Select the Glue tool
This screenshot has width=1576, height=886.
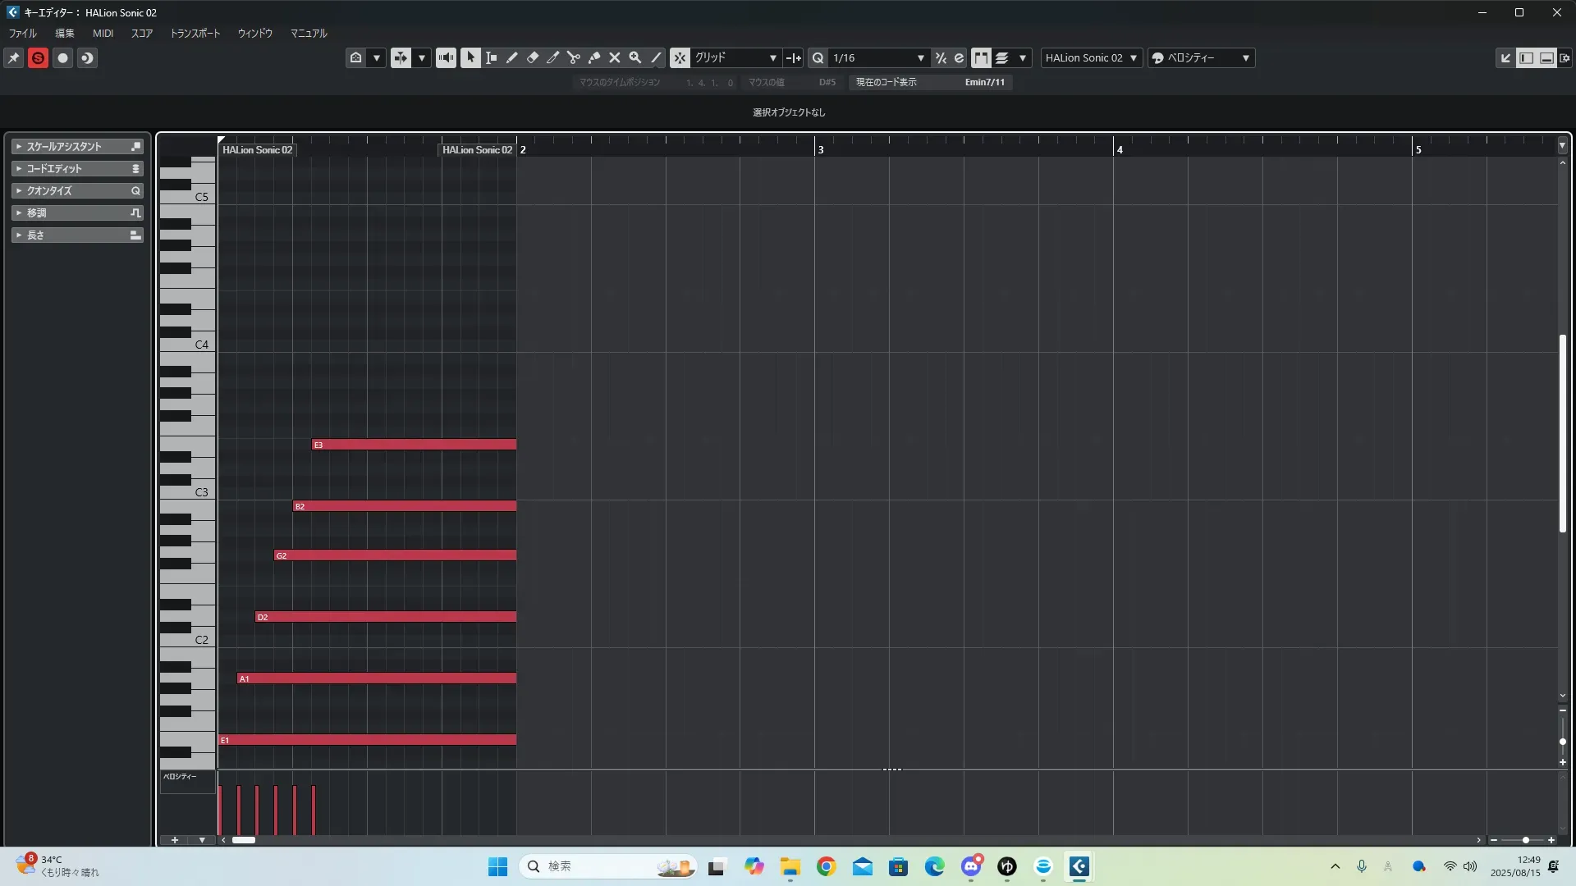point(593,57)
